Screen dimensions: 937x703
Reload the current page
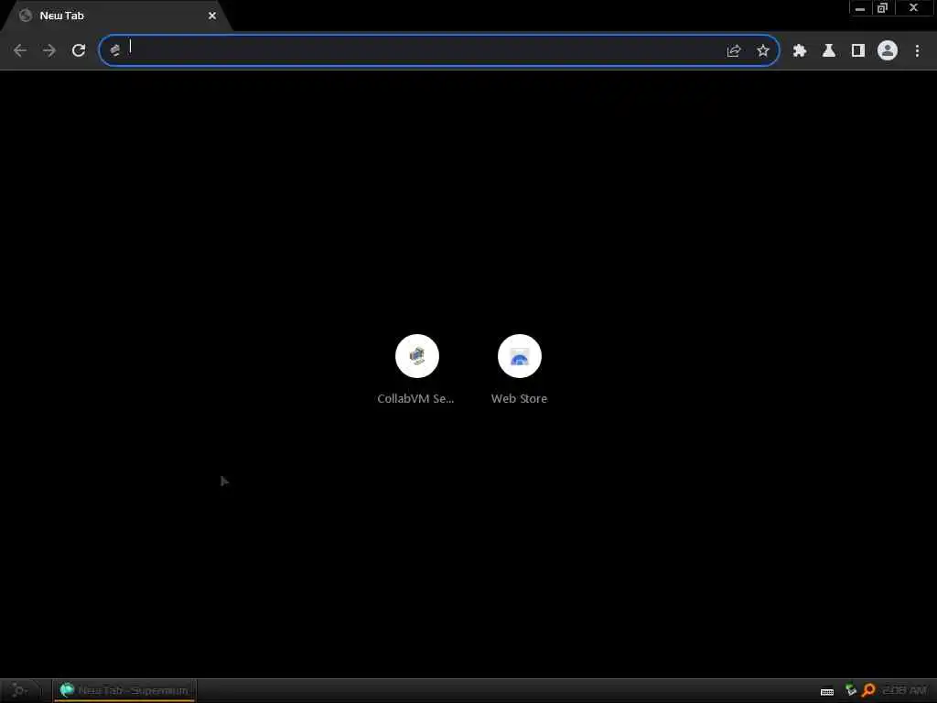click(x=79, y=51)
